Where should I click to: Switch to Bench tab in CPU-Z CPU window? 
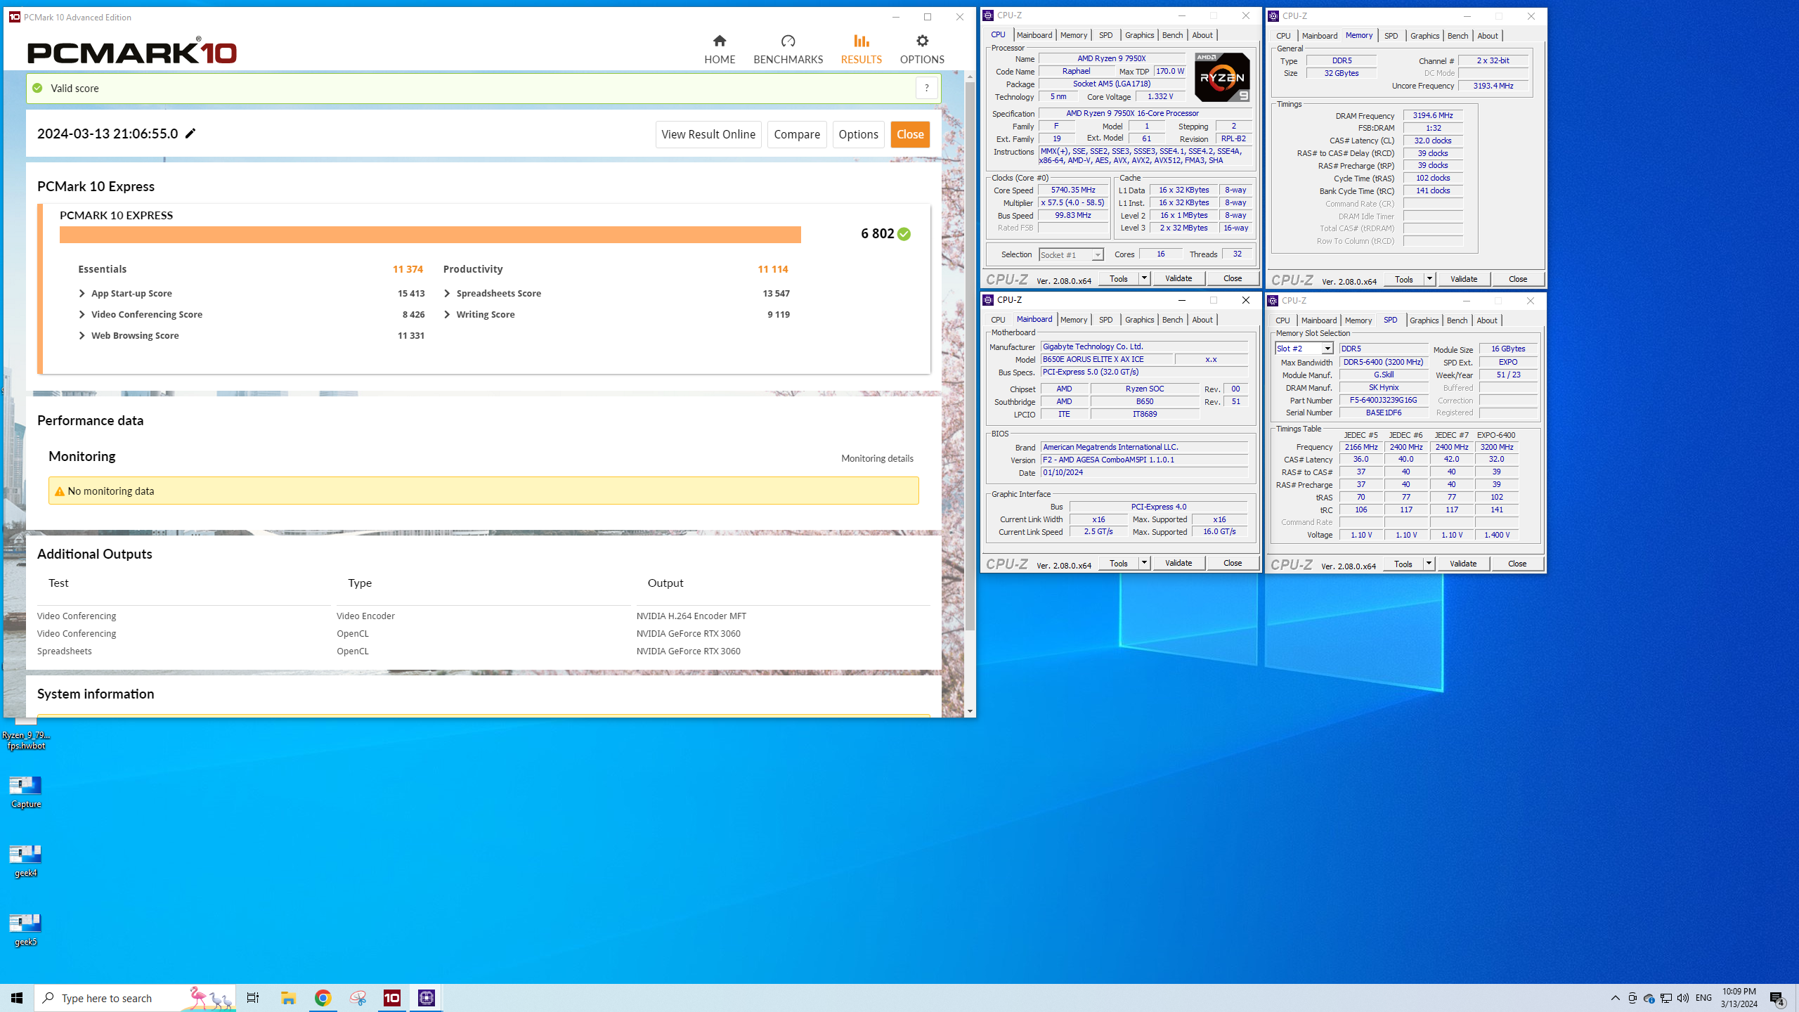click(x=1172, y=35)
